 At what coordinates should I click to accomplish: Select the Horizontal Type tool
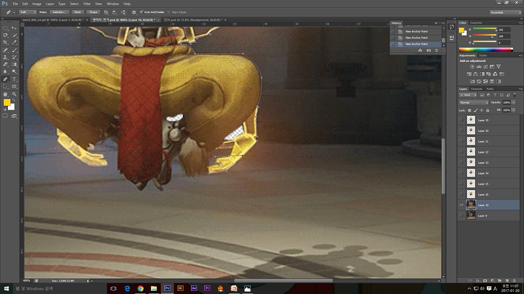point(14,80)
